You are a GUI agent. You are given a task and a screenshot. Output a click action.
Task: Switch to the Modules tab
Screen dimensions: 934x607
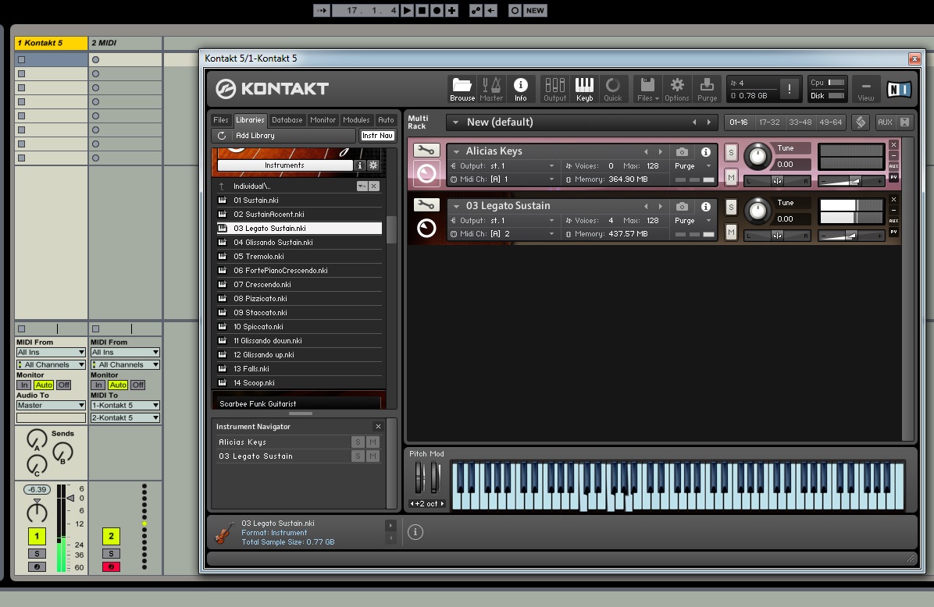point(356,120)
